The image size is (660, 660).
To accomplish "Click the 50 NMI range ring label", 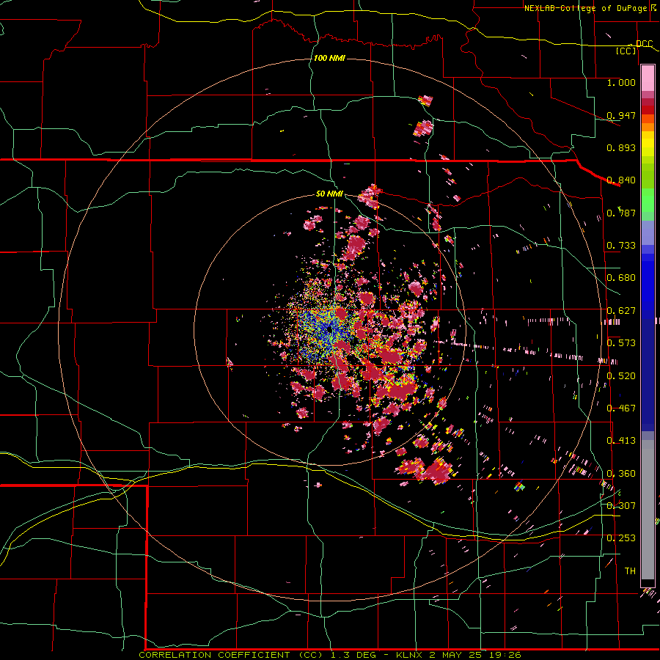I will (329, 194).
